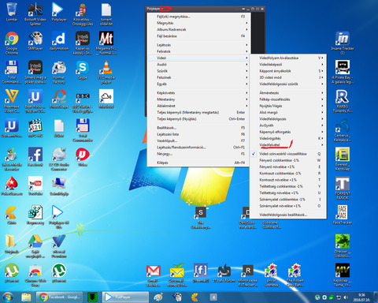
Task: Expand the Méretarány submenu
Action: (x=198, y=99)
